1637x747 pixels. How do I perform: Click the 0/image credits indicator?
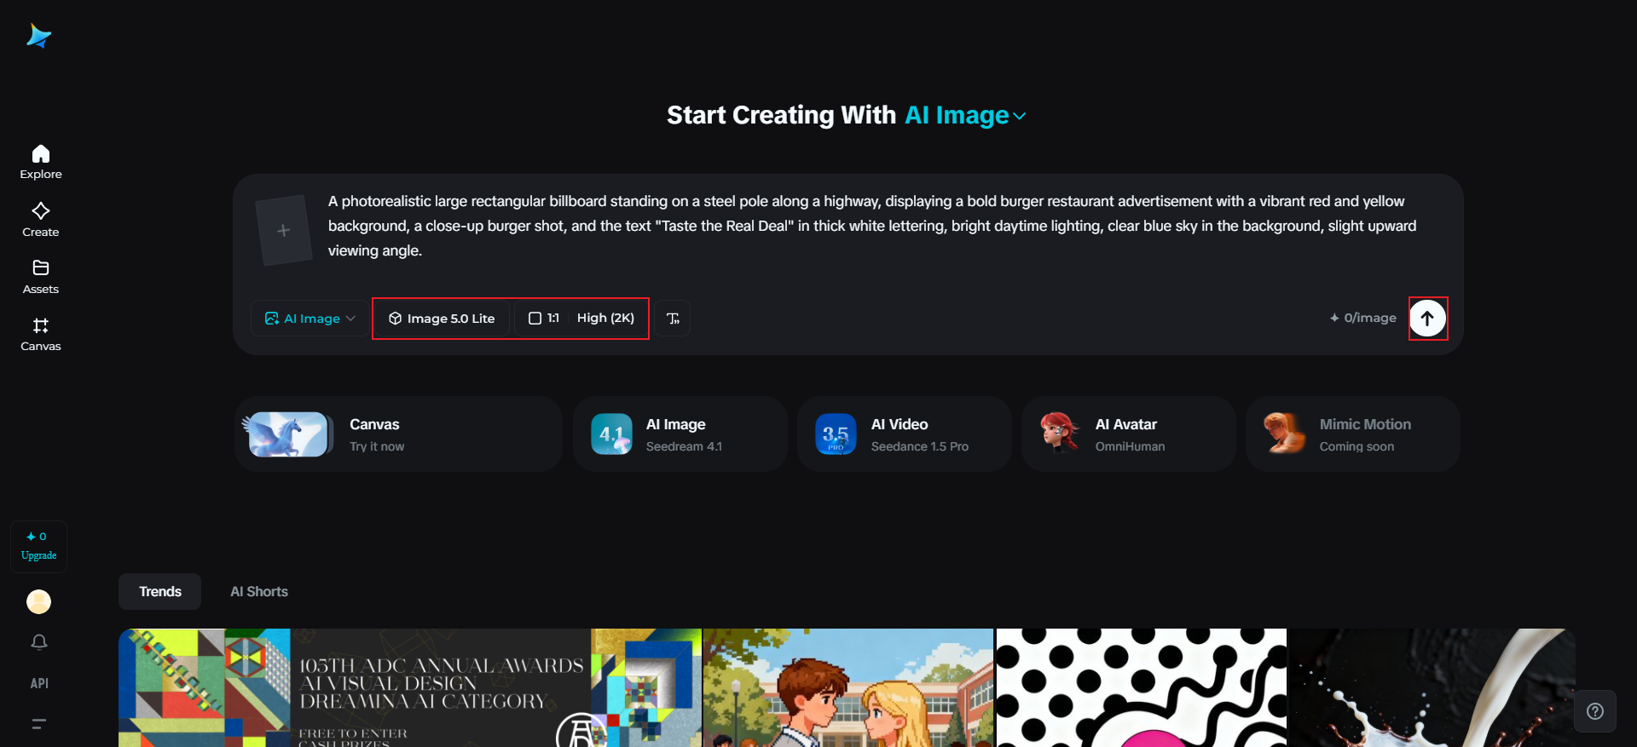click(x=1362, y=318)
